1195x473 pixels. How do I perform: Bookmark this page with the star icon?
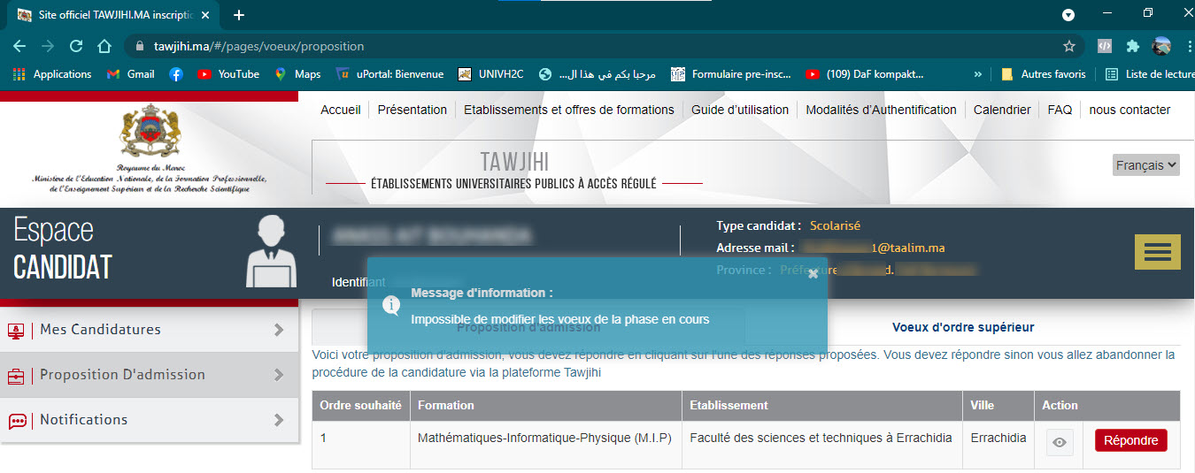(1069, 46)
